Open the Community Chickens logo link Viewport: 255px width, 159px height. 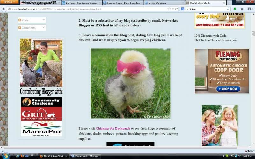[41, 102]
